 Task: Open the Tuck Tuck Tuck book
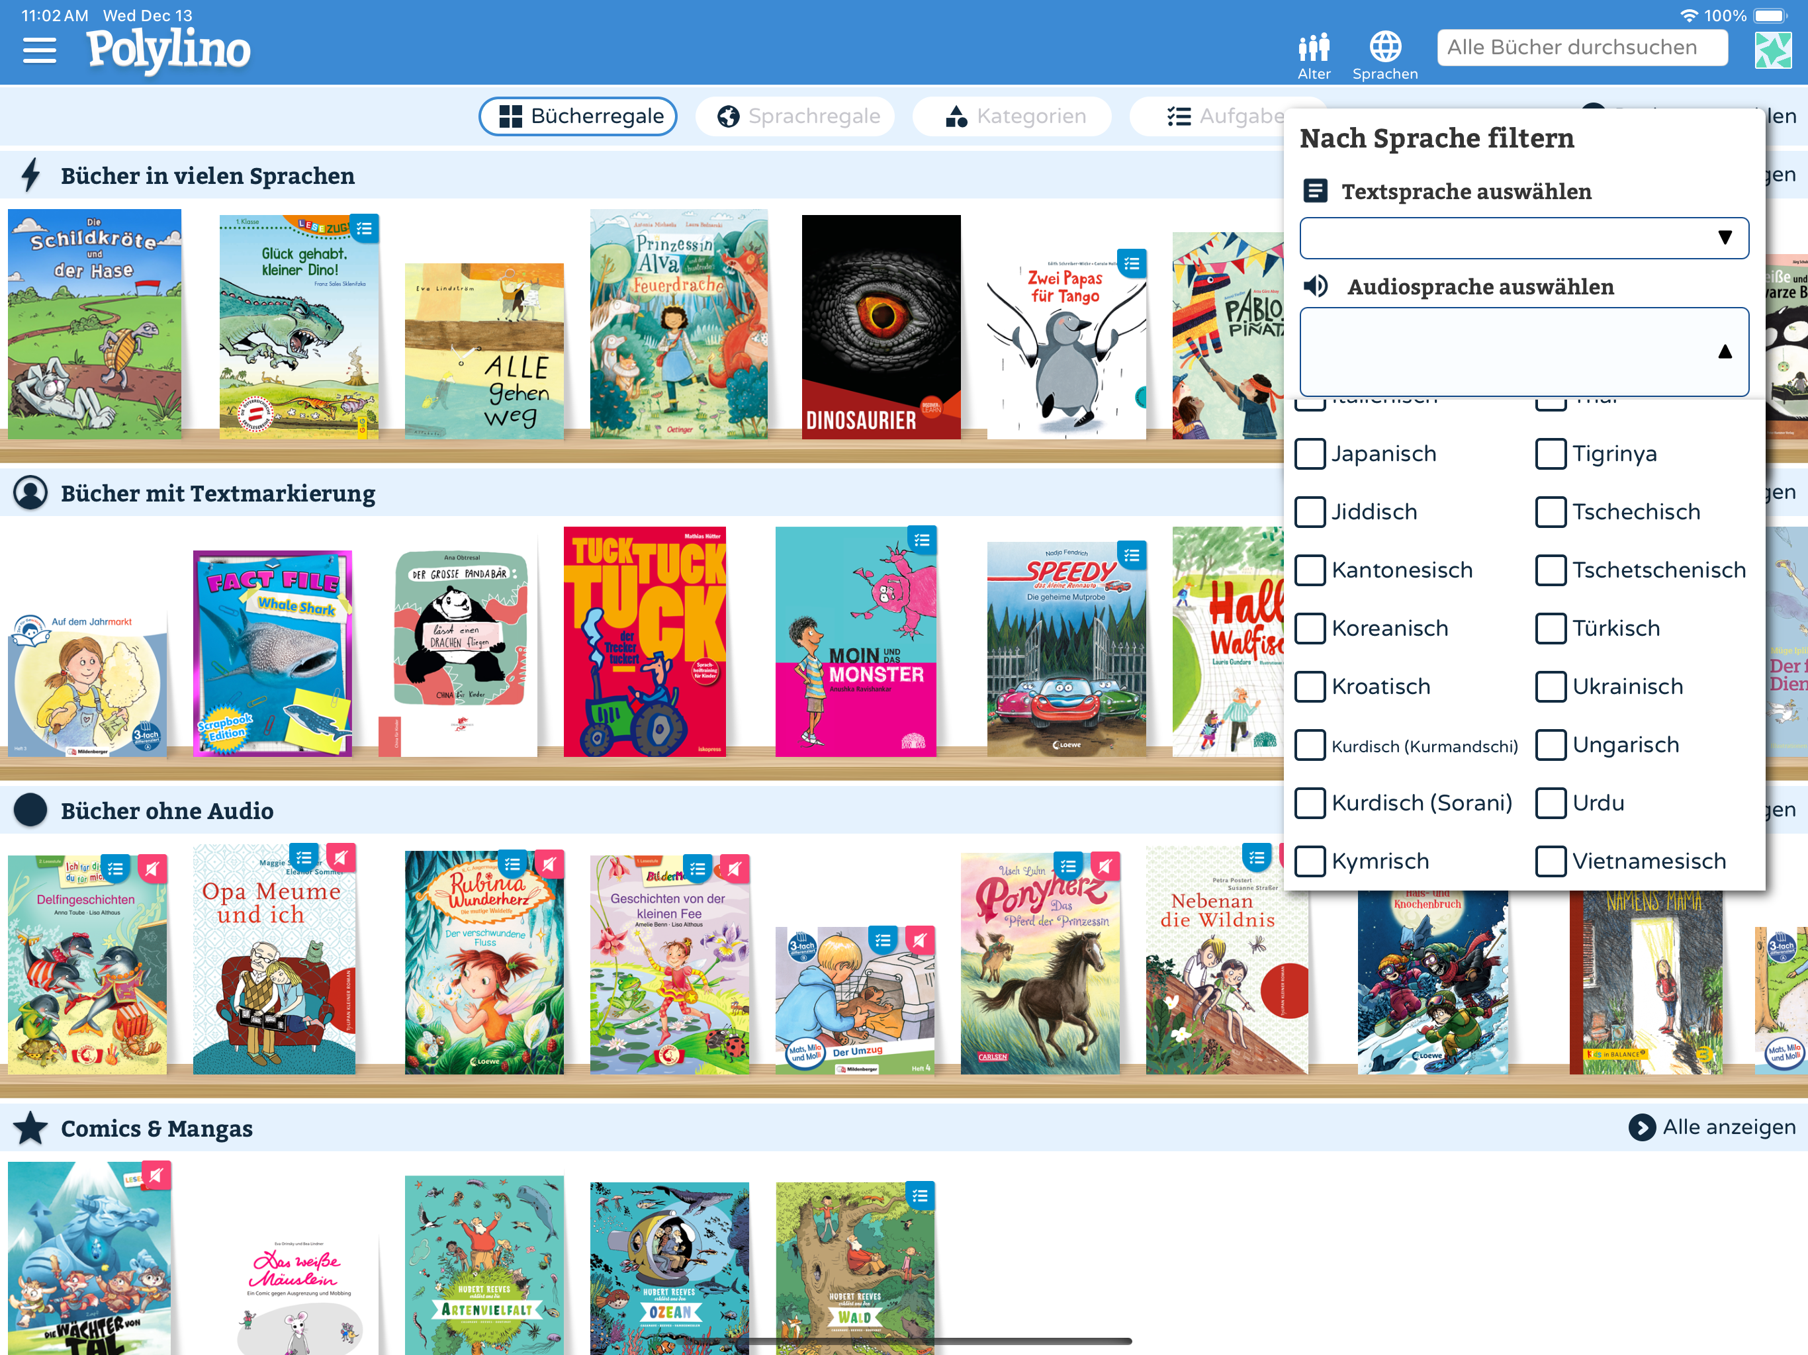[644, 642]
